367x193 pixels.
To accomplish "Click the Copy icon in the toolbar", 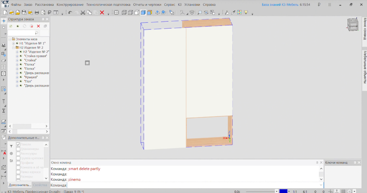I will pos(89,13).
